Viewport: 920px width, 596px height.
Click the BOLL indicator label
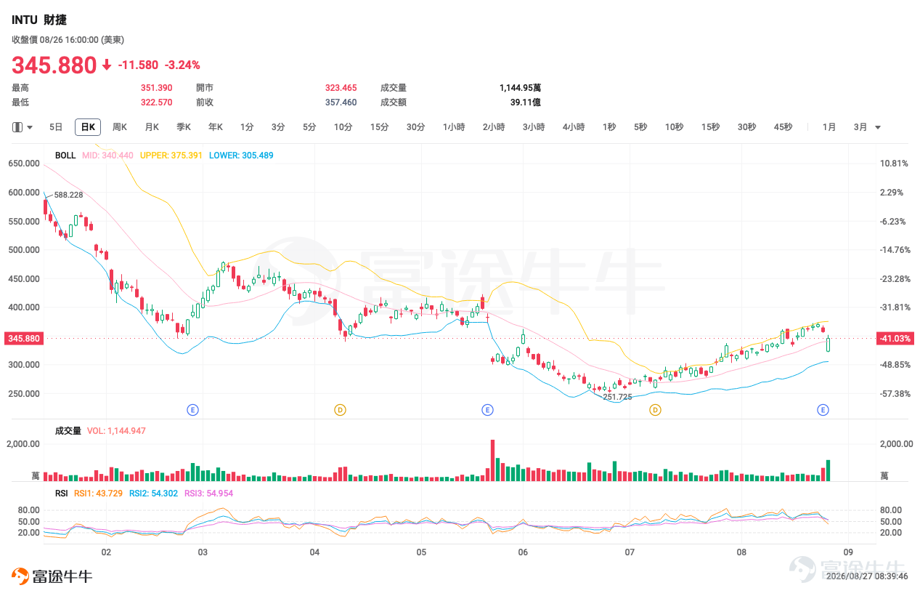65,156
